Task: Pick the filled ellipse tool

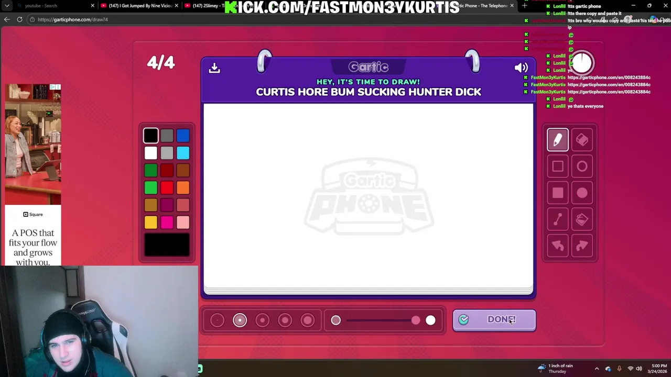Action: [582, 193]
